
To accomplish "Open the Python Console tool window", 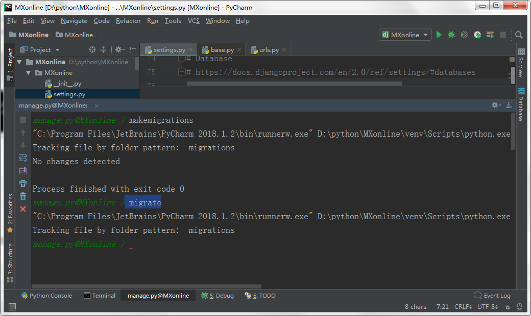I will click(x=47, y=296).
